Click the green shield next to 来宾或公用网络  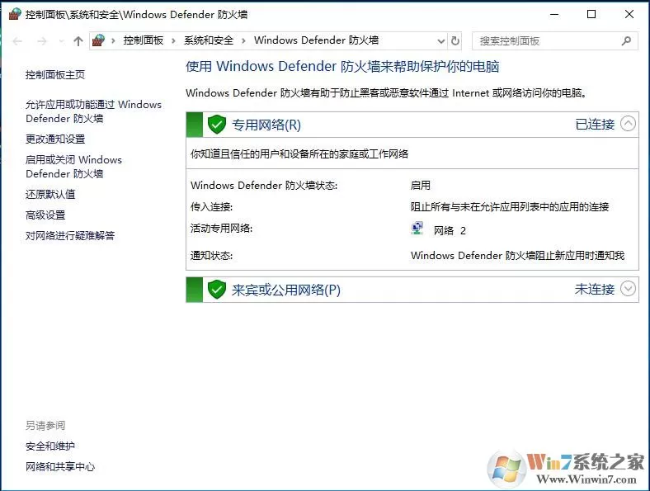click(x=216, y=290)
